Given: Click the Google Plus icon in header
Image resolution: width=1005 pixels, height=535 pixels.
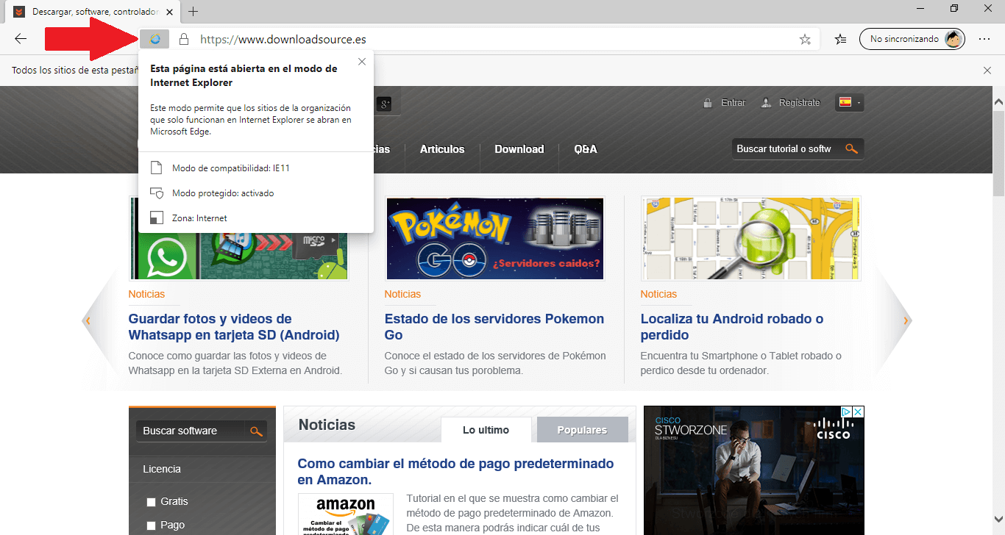Looking at the screenshot, I should click(x=383, y=104).
